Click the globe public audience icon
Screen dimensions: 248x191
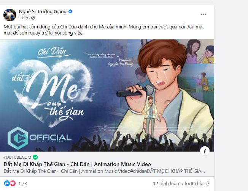(x=33, y=18)
